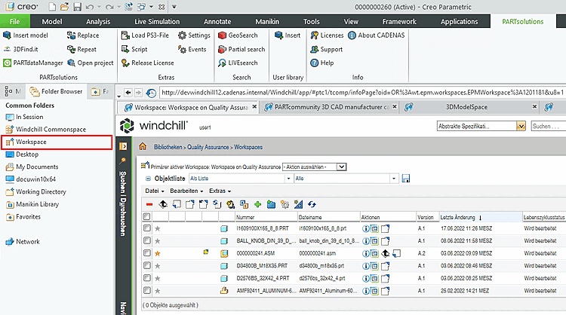566x315 pixels.
Task: Click the Insert model icon
Action: click(7, 35)
